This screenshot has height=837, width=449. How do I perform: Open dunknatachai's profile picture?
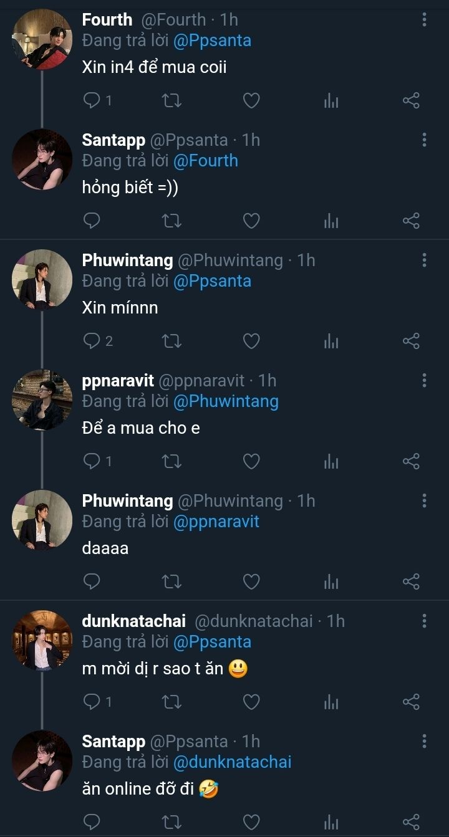click(x=42, y=640)
